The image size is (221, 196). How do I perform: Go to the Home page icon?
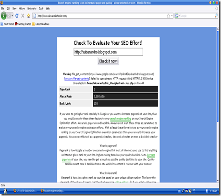(x=28, y=16)
